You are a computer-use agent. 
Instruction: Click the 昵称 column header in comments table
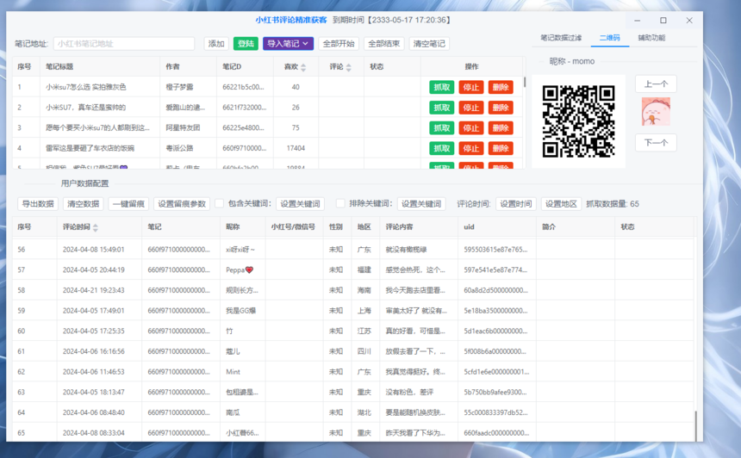233,227
